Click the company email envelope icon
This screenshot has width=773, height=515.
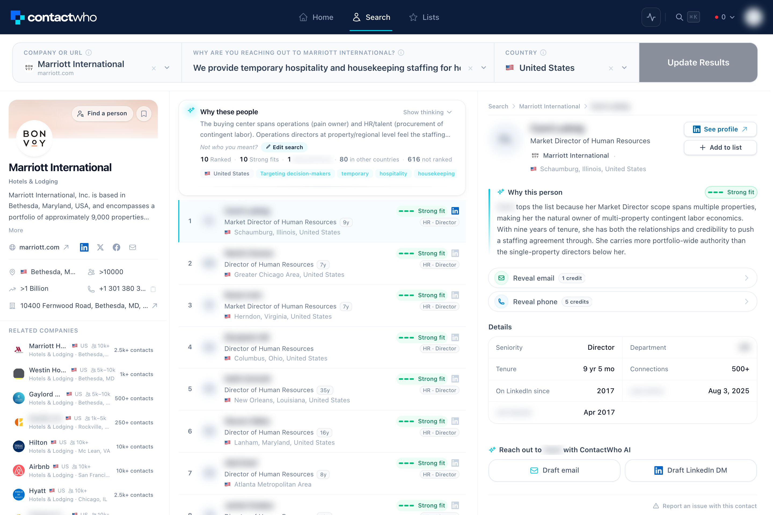pyautogui.click(x=132, y=247)
